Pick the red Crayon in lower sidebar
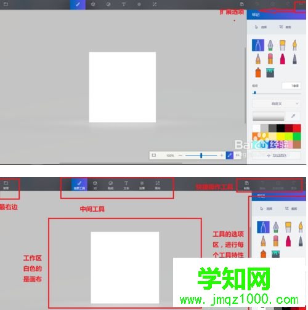Viewport: 308px width, 310px height. 288,240
